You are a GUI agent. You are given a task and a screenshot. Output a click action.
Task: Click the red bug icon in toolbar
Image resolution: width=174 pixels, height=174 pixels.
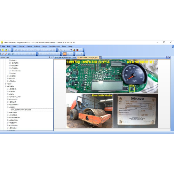click(77, 50)
